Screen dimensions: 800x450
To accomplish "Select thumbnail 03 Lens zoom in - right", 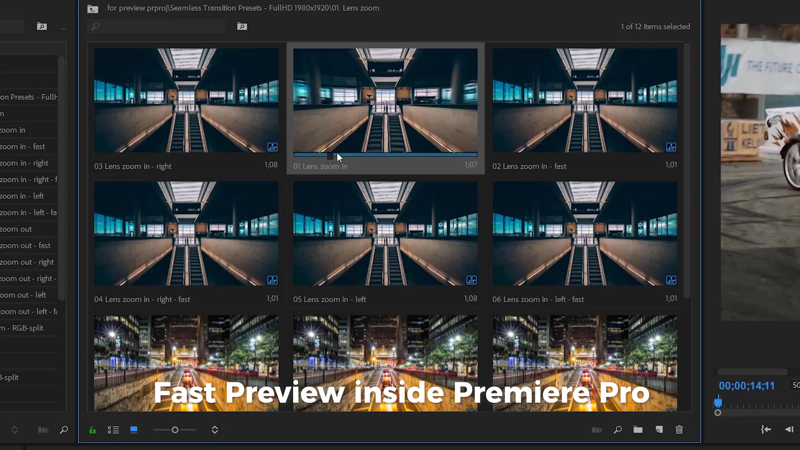I will tap(186, 100).
